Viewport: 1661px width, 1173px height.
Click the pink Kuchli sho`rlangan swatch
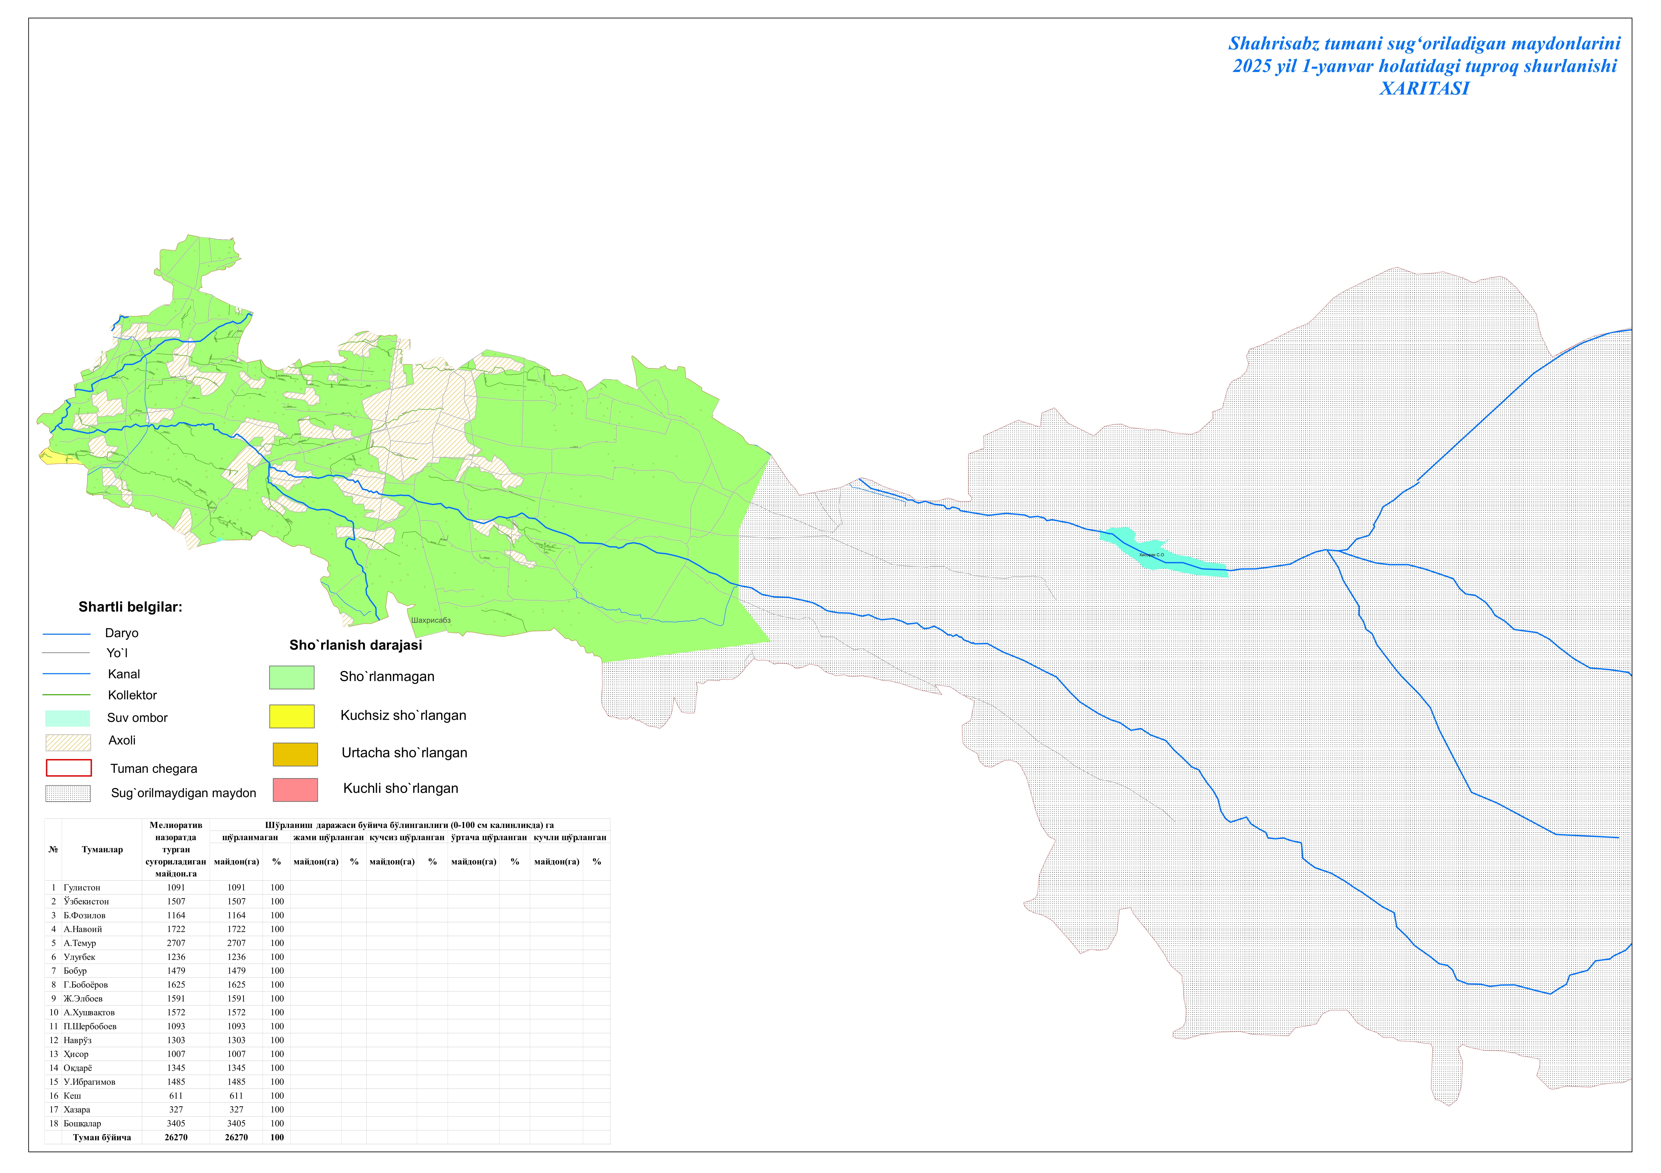(295, 790)
